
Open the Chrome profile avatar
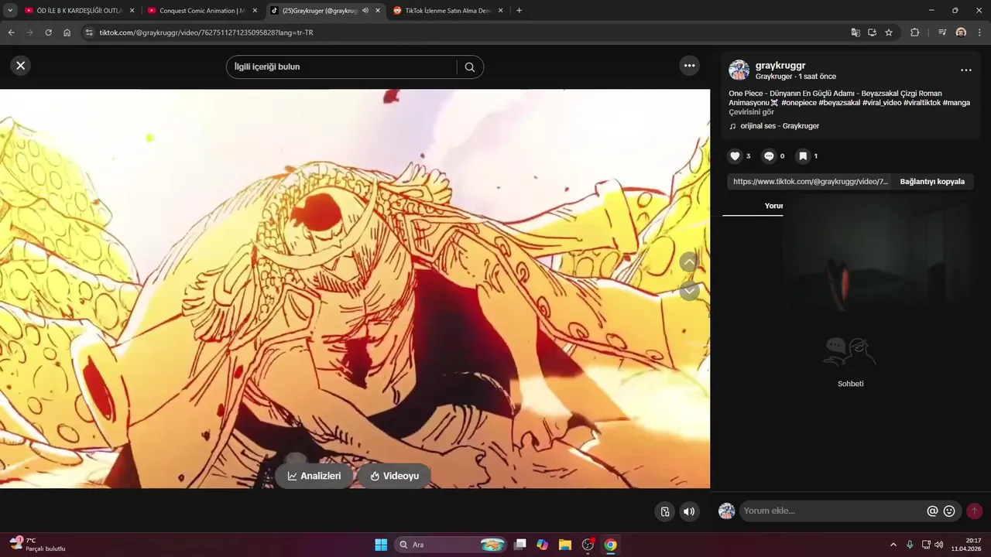(x=961, y=32)
